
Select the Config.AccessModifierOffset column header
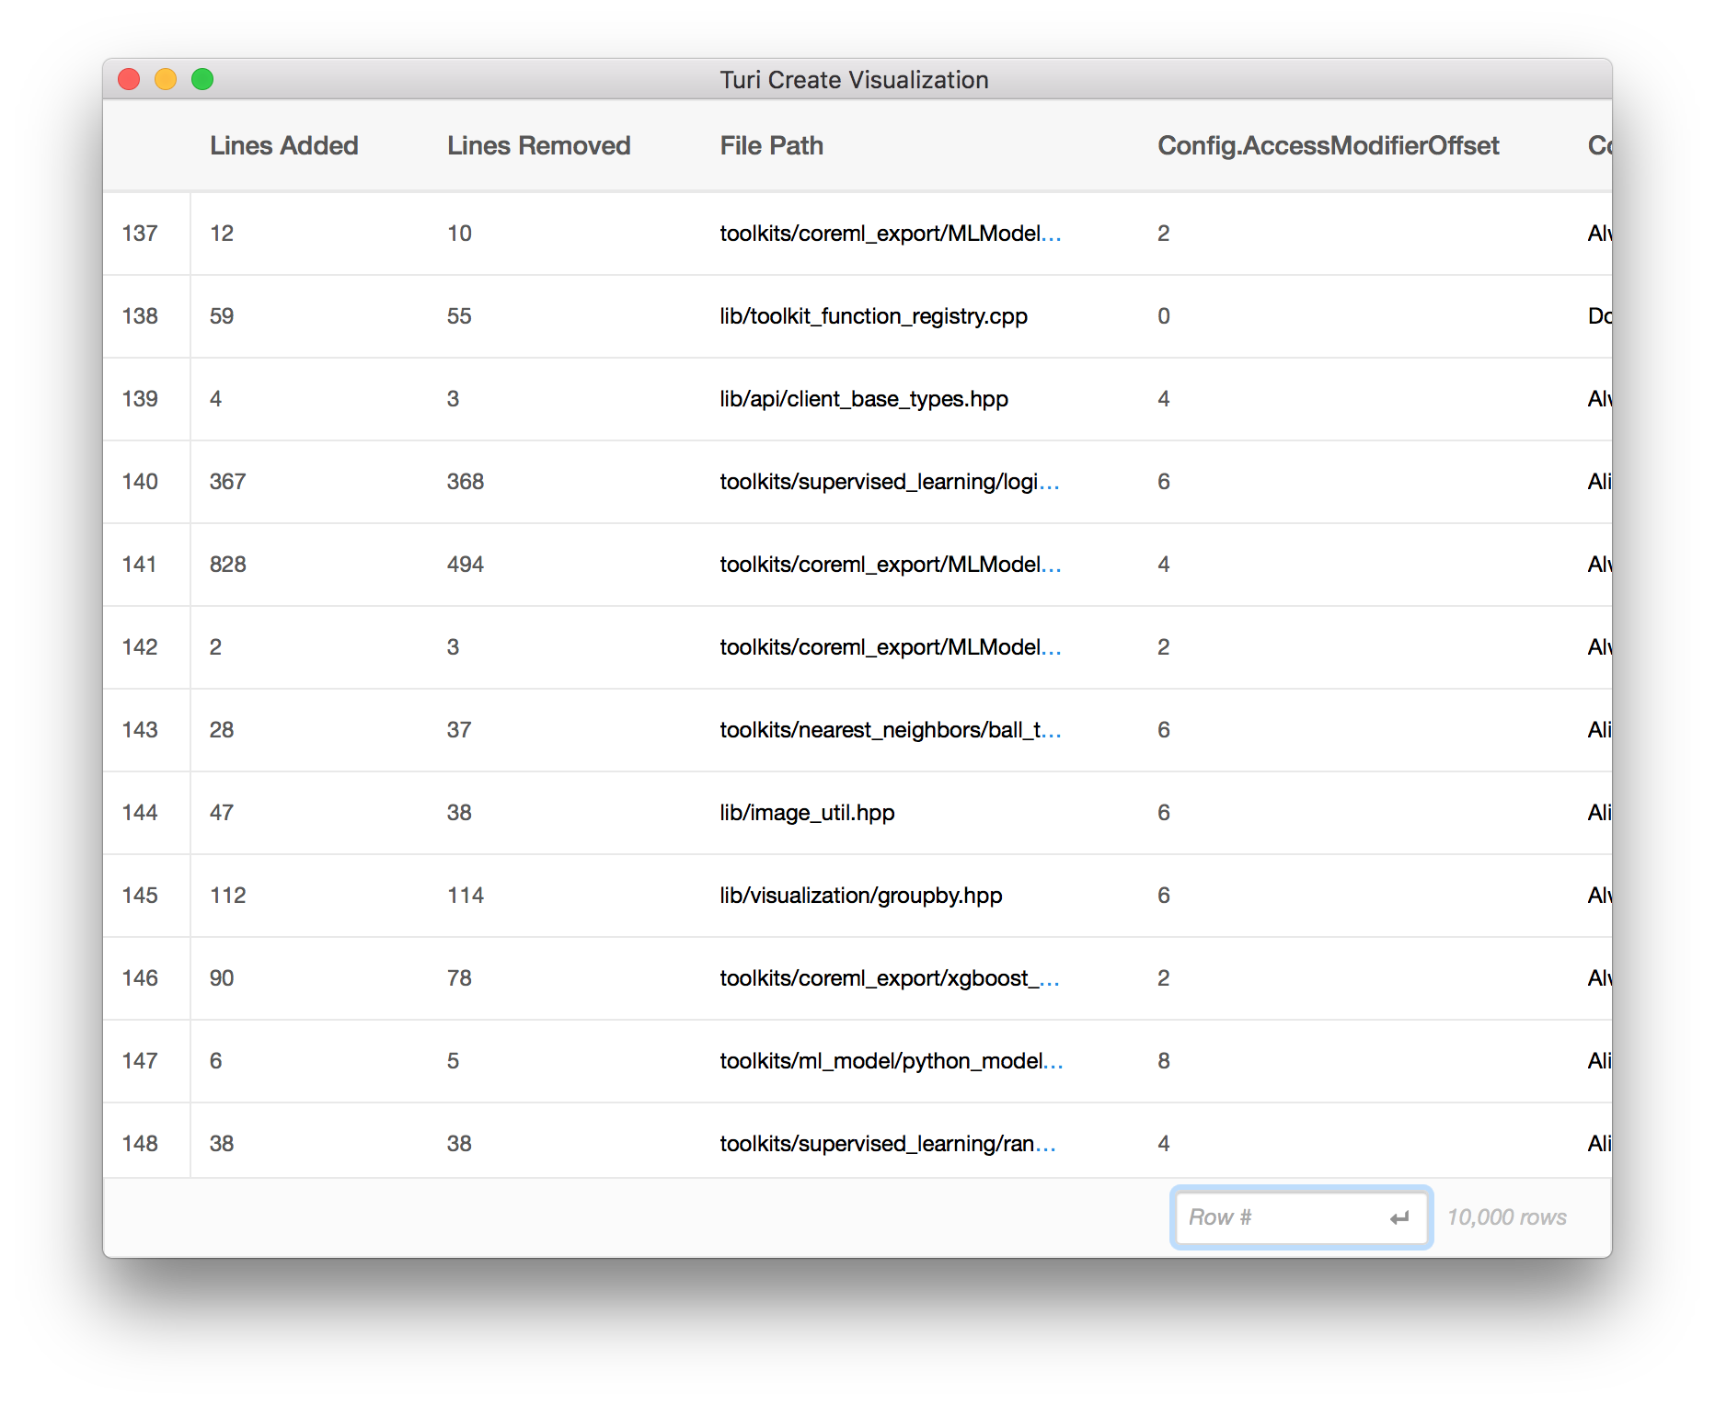1329,145
